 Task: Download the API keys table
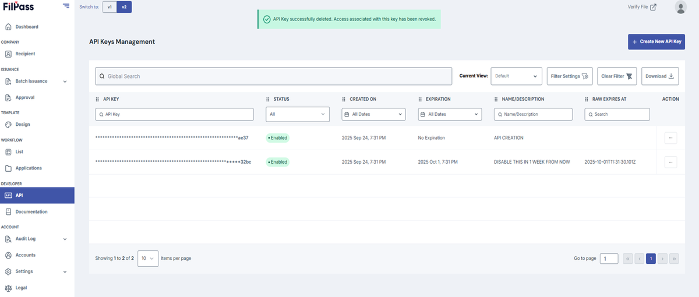tap(660, 76)
